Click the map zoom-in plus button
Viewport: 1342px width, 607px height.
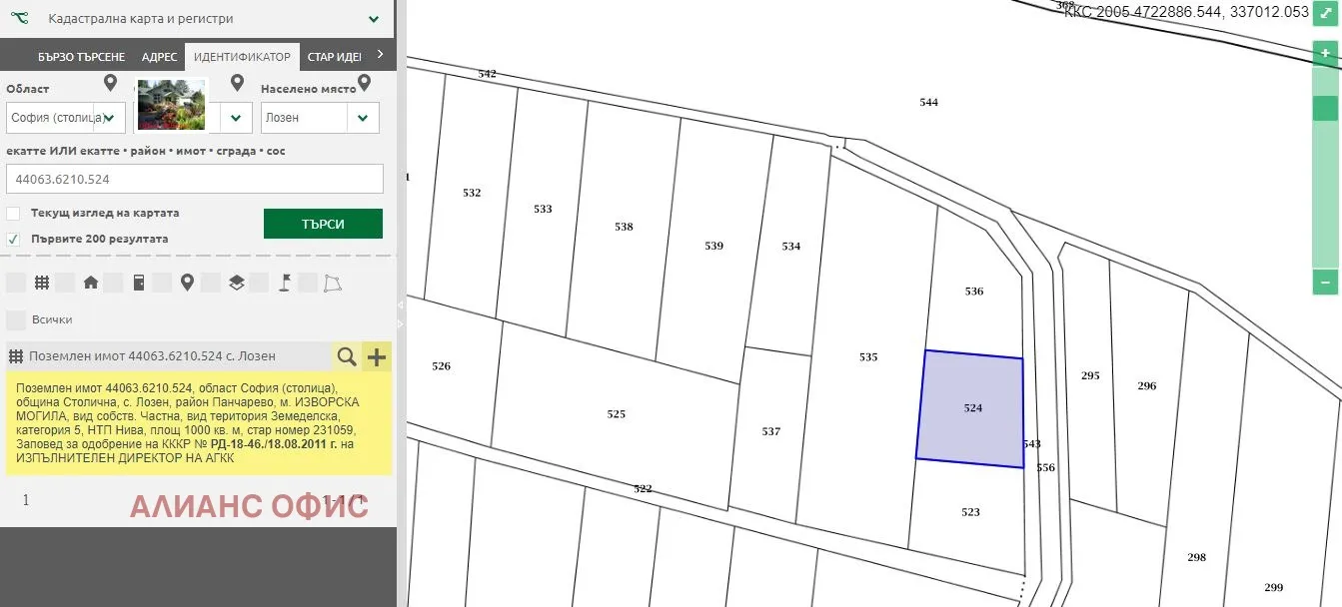point(1325,52)
